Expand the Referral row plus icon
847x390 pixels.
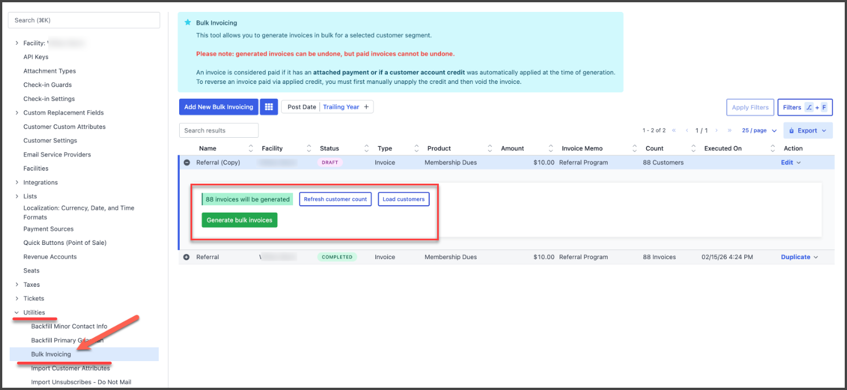187,257
